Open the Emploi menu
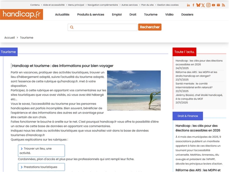229x172 pixels. 117,14
